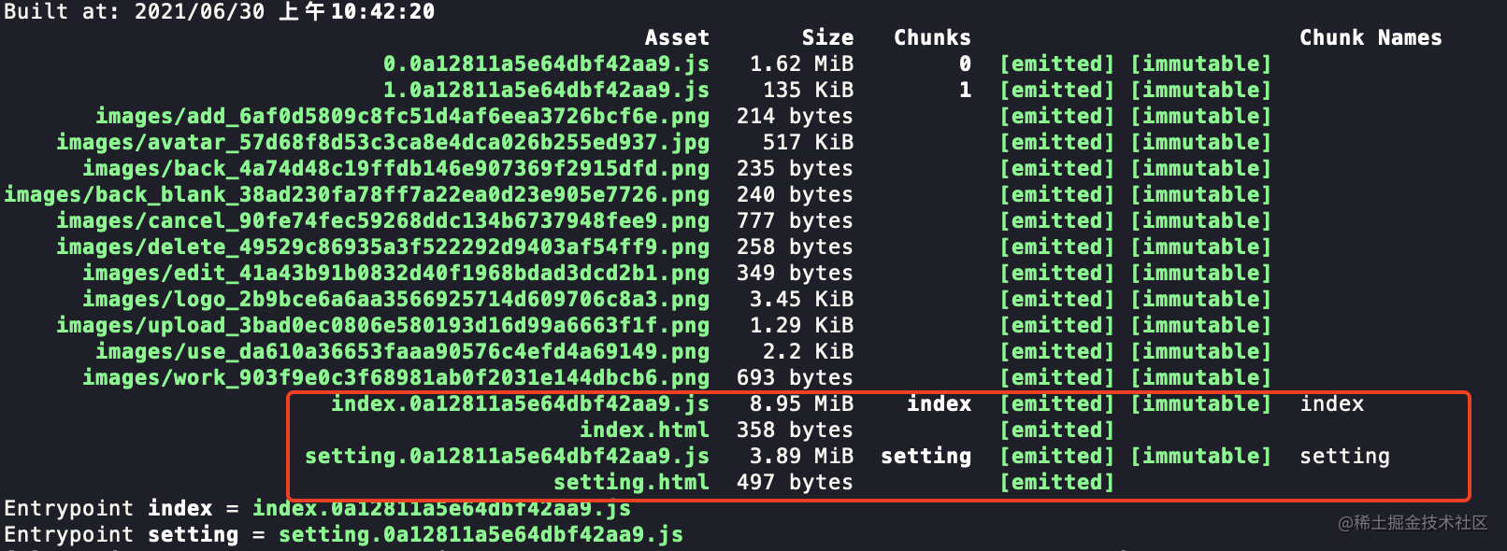Click the 3.89 MiB size value
Image resolution: width=1507 pixels, height=551 pixels.
point(801,457)
